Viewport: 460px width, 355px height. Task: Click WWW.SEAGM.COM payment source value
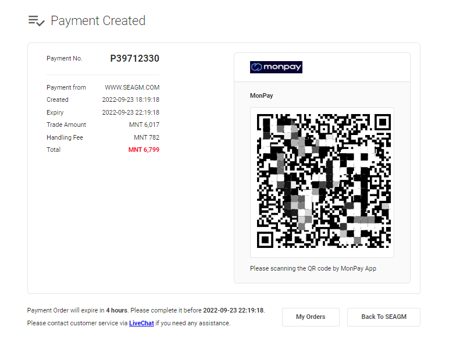point(132,87)
